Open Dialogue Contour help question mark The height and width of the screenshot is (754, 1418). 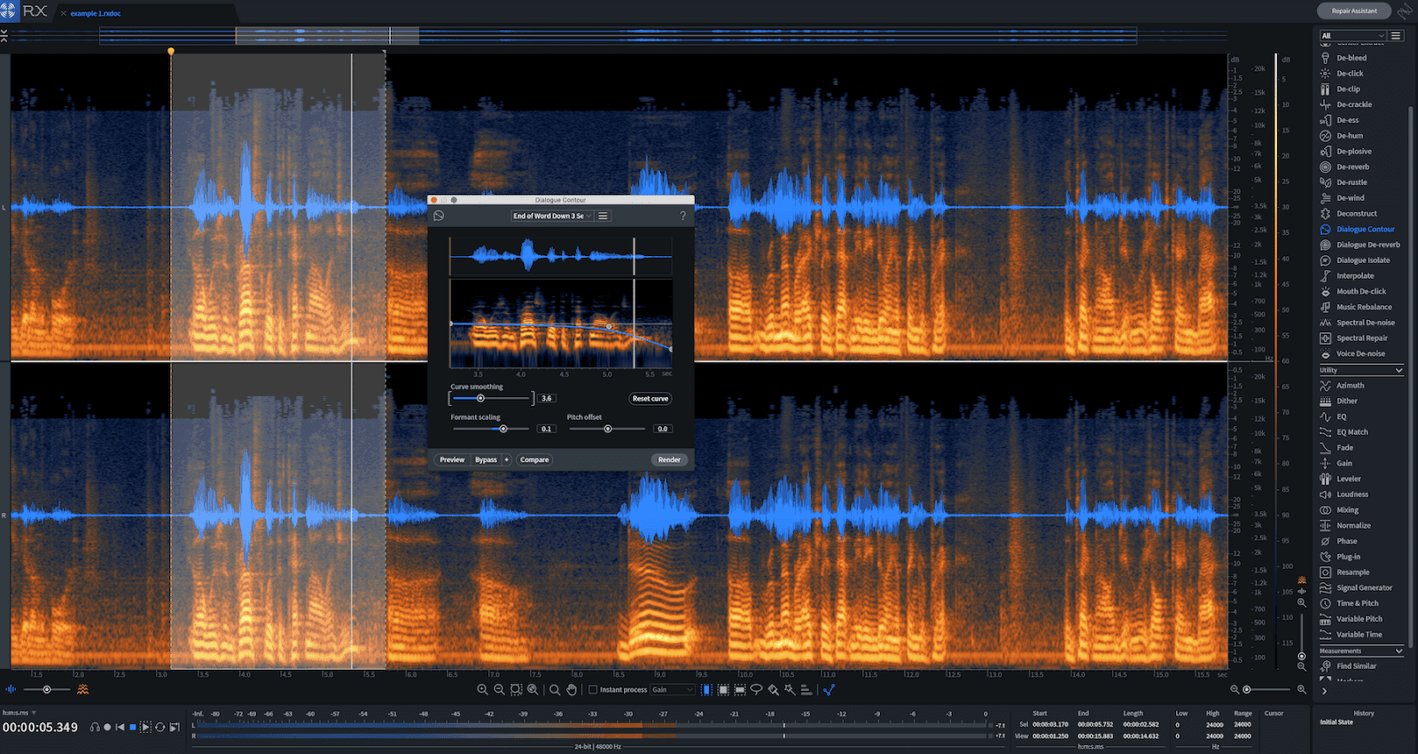coord(682,216)
